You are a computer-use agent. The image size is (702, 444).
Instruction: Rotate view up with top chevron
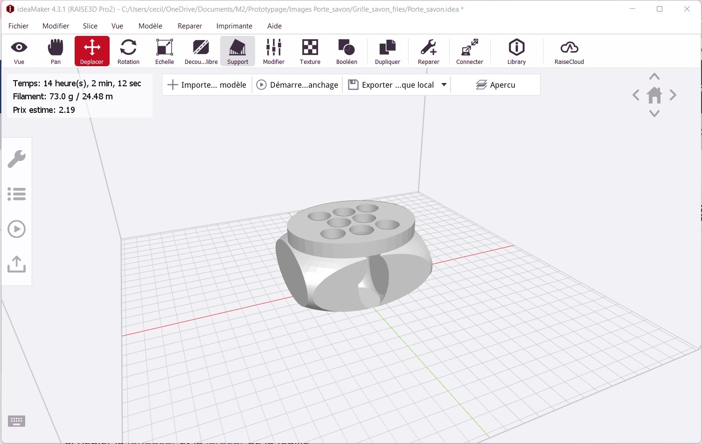point(654,76)
